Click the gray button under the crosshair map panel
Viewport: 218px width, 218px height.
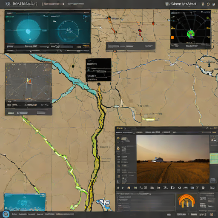tap(41, 113)
